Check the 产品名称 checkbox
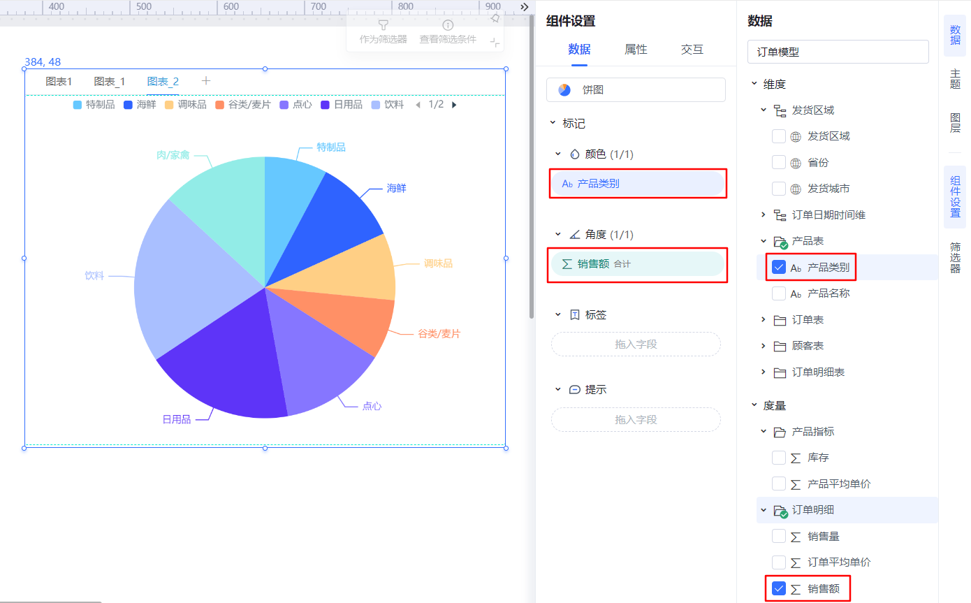This screenshot has width=971, height=603. 779,293
